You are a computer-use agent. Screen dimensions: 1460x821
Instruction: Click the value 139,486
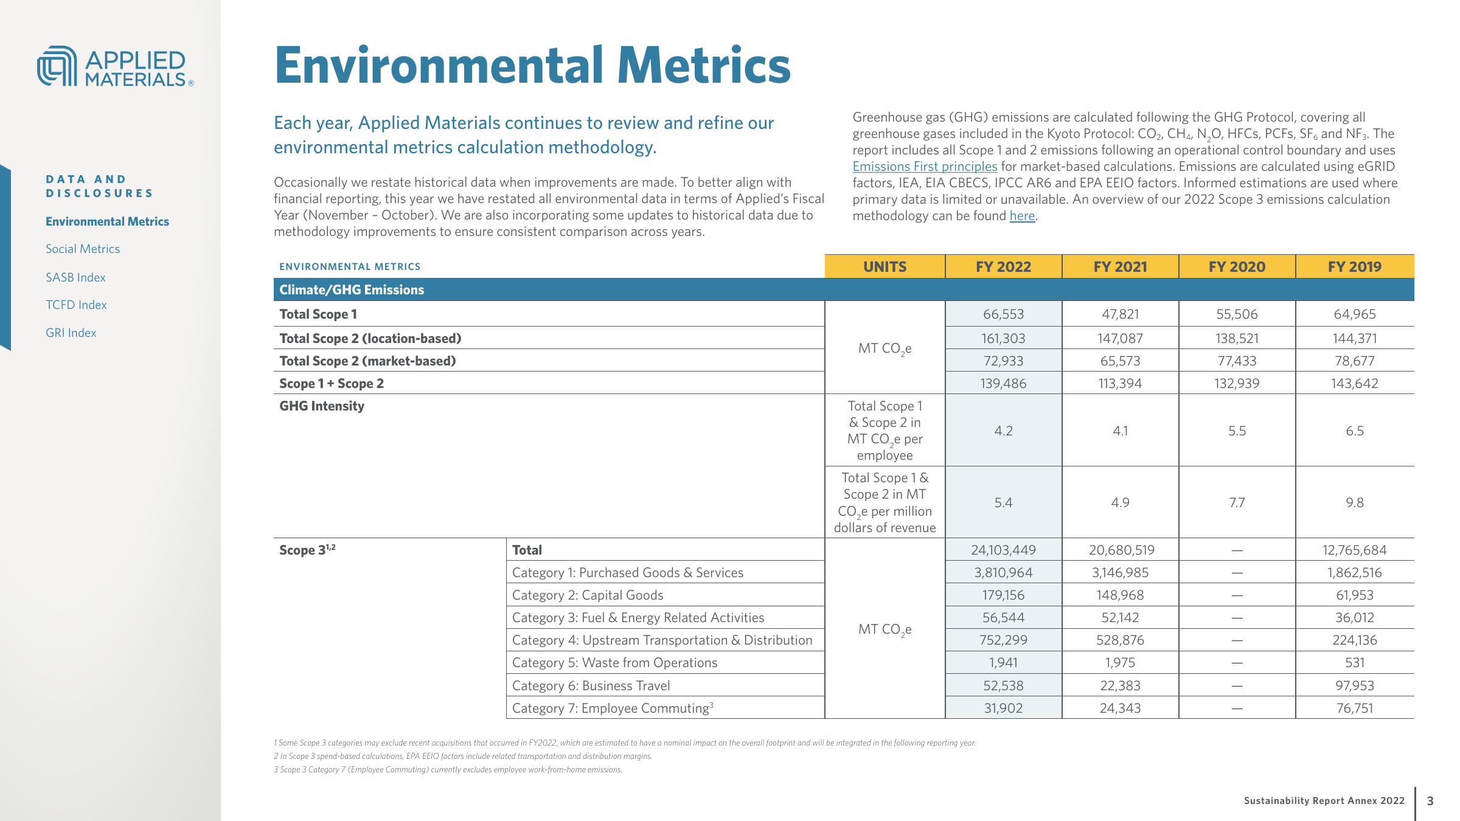click(x=1003, y=383)
